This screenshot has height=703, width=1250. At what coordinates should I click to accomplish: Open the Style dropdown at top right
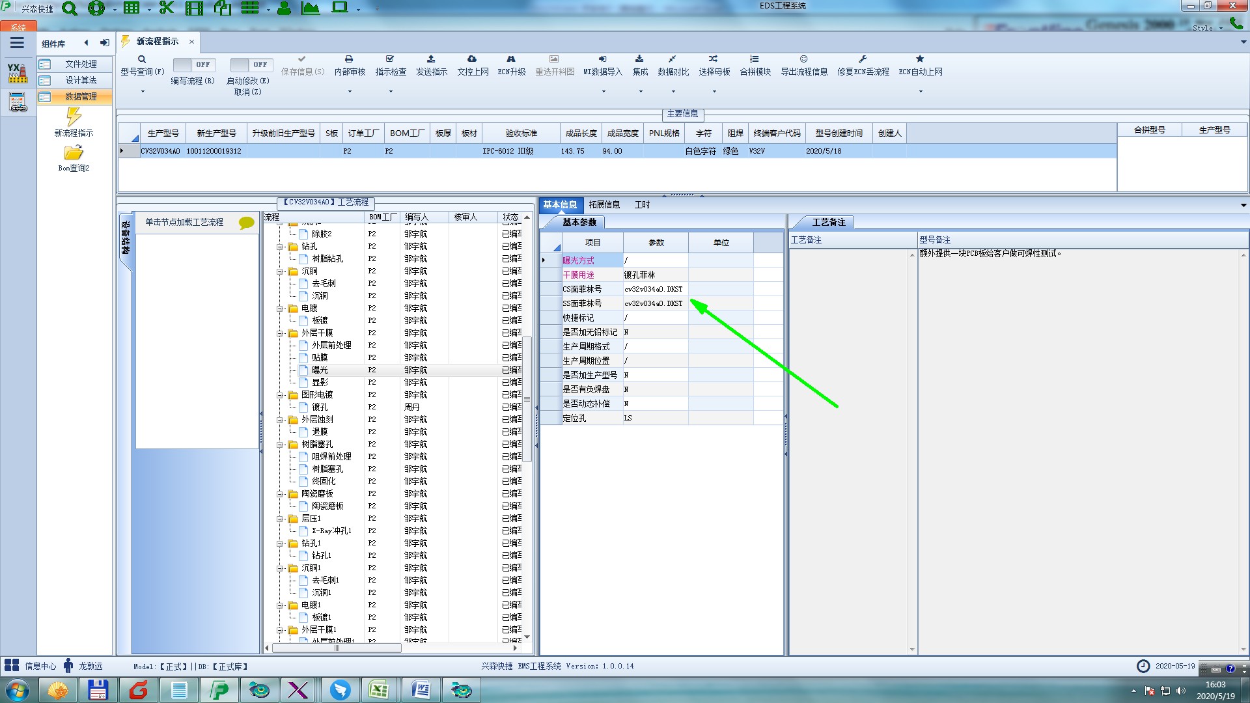tap(1207, 28)
